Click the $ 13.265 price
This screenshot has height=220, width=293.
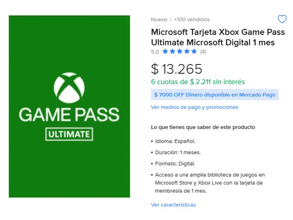pos(177,69)
